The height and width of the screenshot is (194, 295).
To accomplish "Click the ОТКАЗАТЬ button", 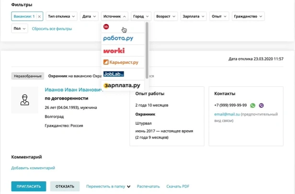I will coord(65,186).
